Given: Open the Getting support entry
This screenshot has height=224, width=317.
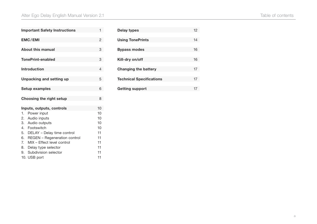Looking at the screenshot, I should (158, 89).
